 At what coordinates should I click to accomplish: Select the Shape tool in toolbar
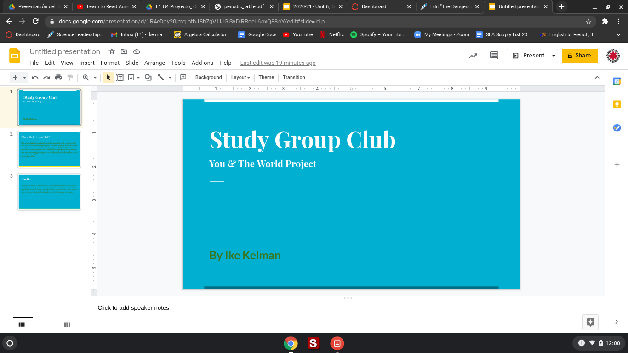(x=148, y=78)
